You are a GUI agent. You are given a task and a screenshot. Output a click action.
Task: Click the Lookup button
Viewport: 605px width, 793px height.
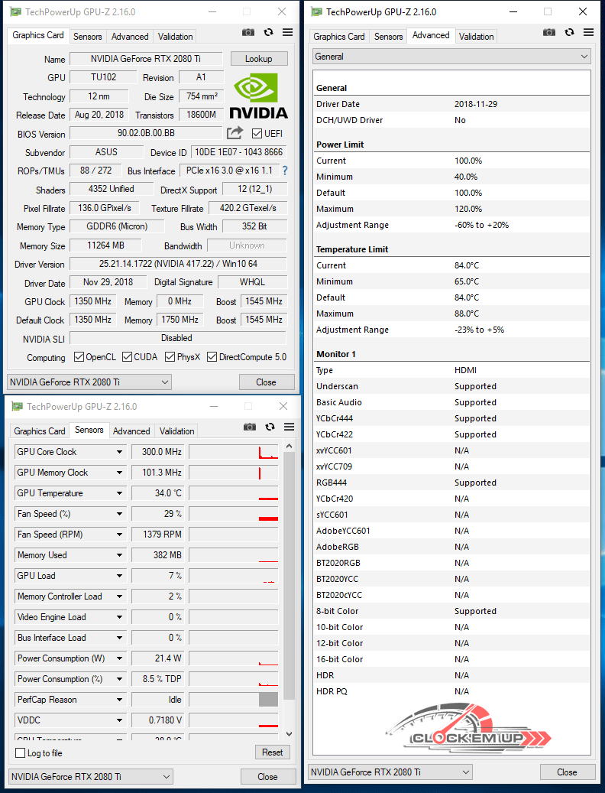point(259,59)
